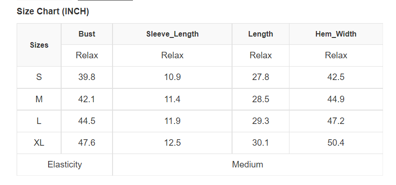Select the Sleeve_Length column header
This screenshot has height=185, width=396.
pyautogui.click(x=172, y=34)
